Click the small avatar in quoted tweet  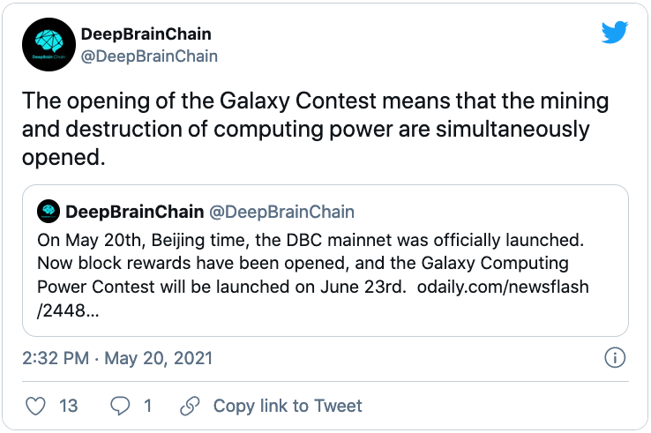point(49,211)
